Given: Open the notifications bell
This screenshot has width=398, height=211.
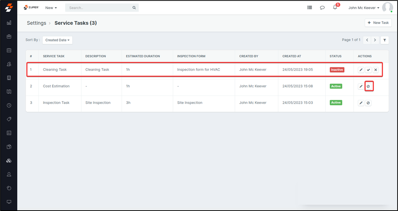Looking at the screenshot, I should (x=335, y=7).
